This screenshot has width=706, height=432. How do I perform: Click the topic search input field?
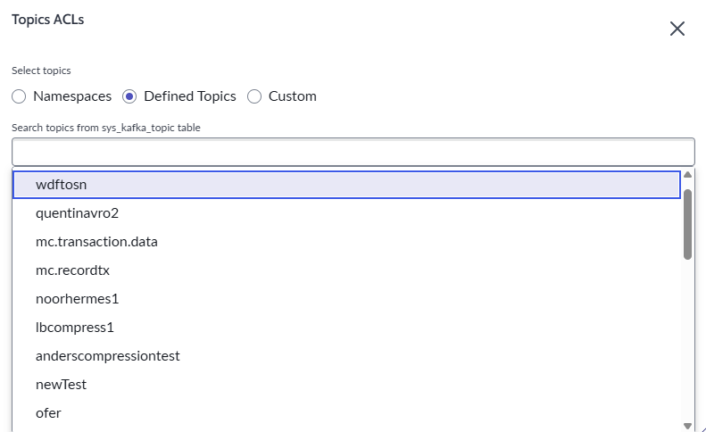pos(353,152)
